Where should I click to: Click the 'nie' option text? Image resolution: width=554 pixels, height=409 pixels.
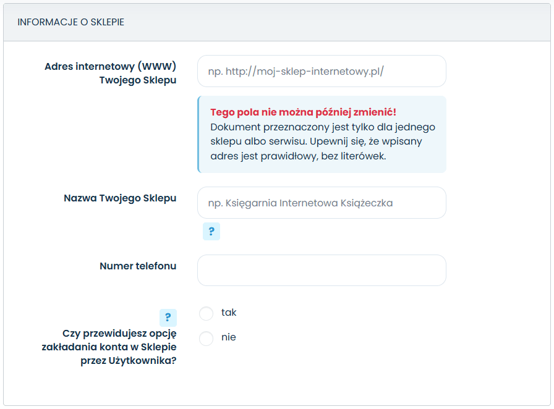[x=229, y=337]
